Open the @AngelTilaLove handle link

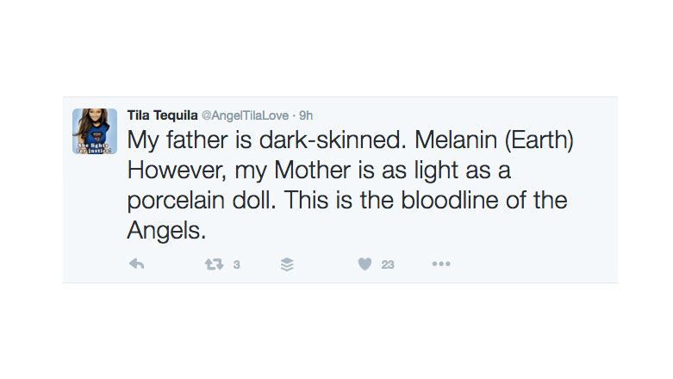[x=246, y=115]
